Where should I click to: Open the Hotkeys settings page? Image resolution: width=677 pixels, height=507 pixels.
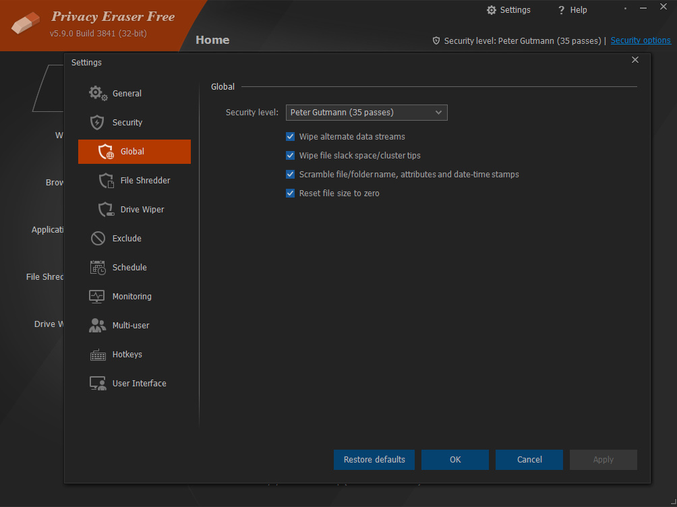127,355
